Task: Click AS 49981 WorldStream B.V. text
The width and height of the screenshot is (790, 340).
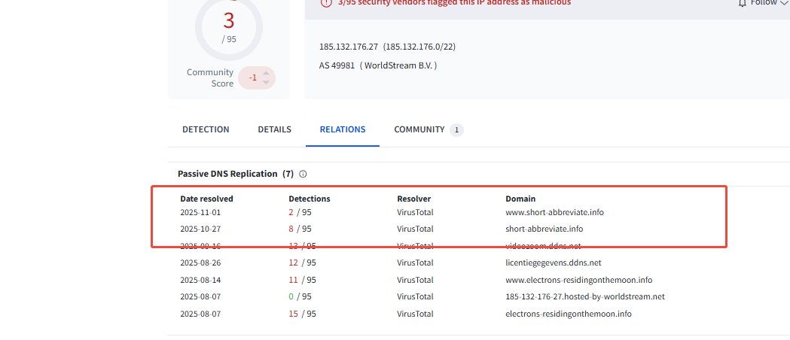Action: [378, 65]
